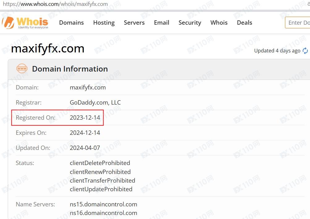
Task: Click the maxifyfx.com page heading
Action: click(48, 48)
